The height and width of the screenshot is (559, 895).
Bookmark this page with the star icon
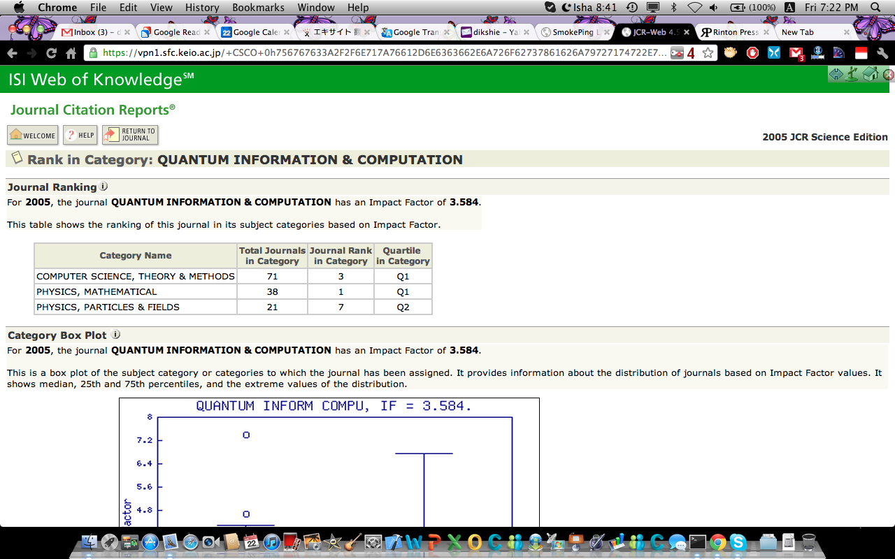click(708, 53)
